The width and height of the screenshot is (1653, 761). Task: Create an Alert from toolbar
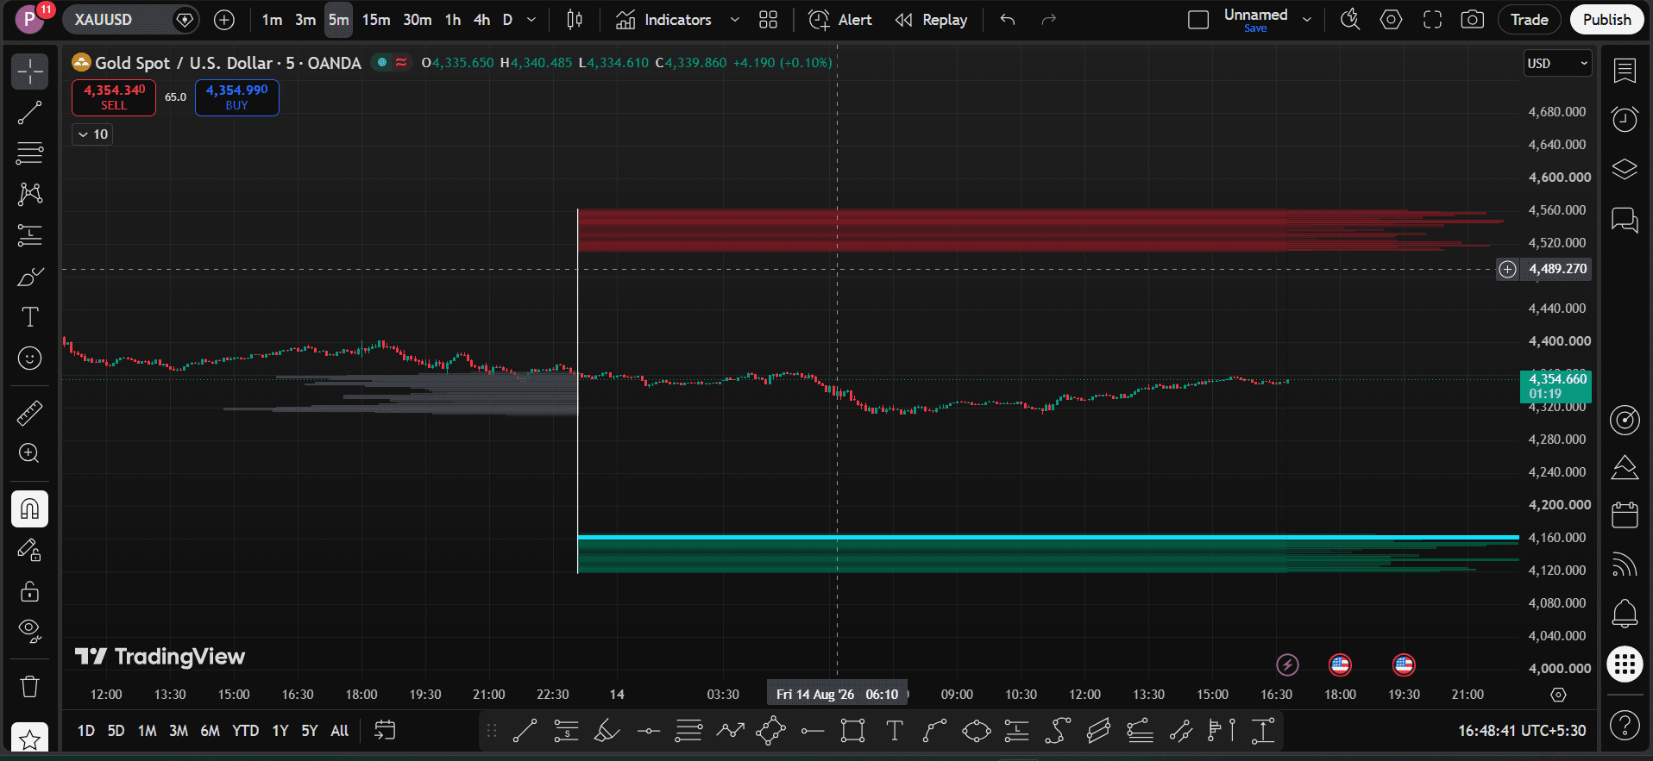tap(840, 20)
